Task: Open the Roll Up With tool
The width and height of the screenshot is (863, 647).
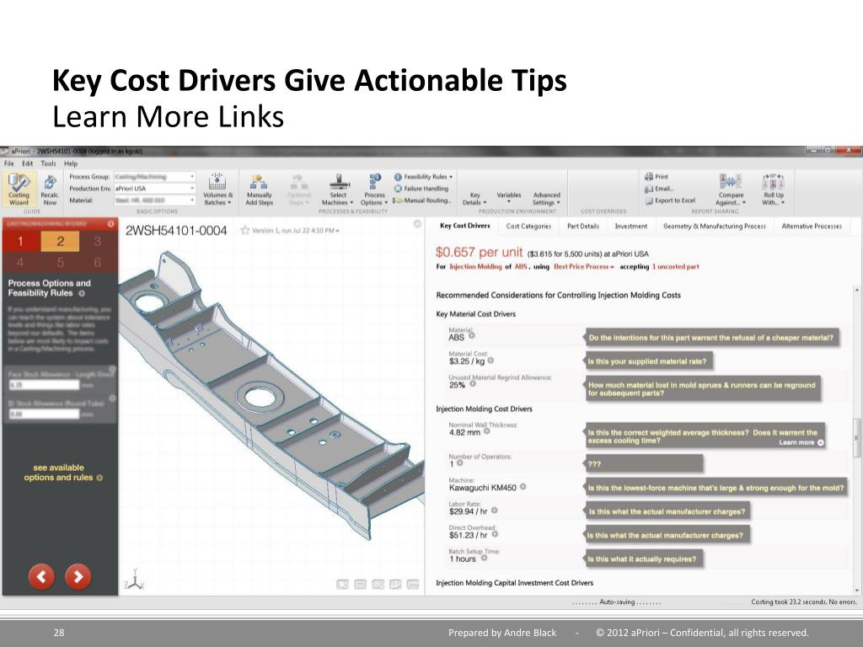Action: 773,190
